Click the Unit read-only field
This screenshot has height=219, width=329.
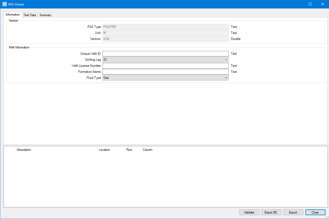click(x=165, y=33)
